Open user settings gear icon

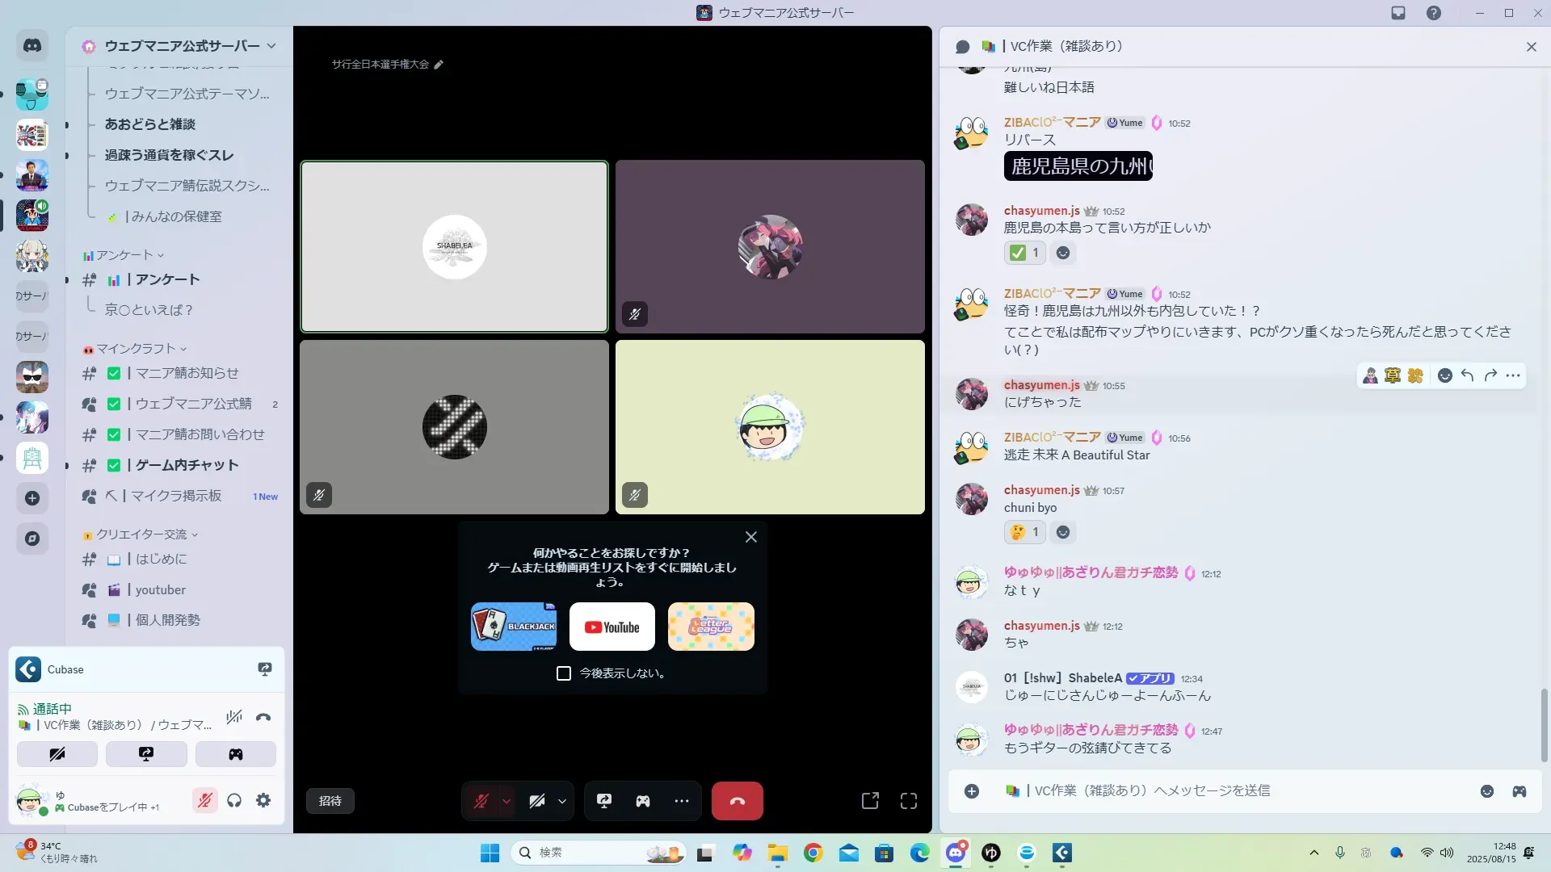[263, 800]
